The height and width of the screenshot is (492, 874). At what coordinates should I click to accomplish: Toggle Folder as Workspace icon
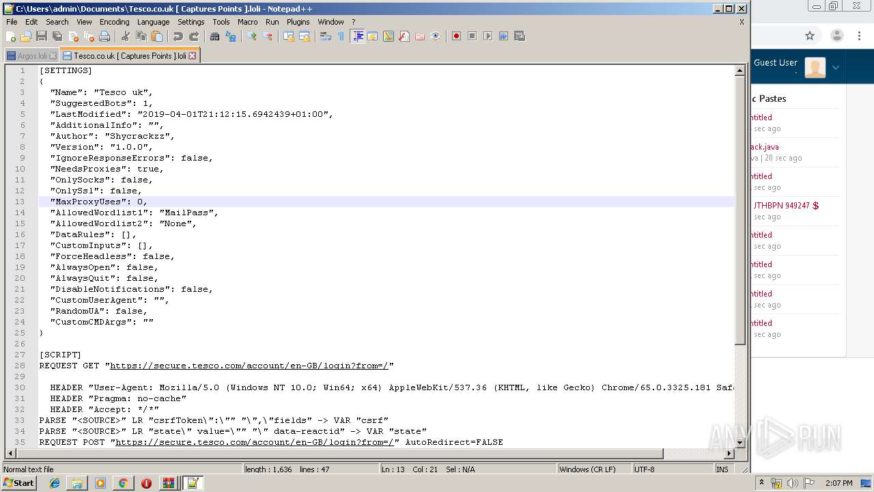420,36
